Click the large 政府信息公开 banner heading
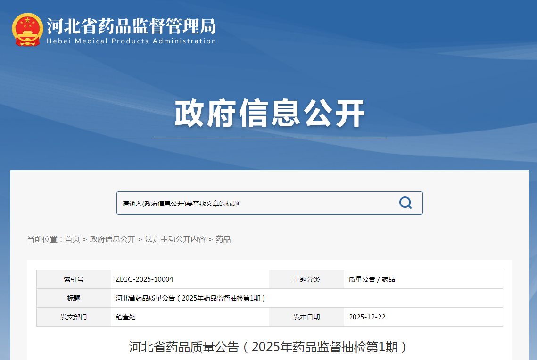This screenshot has width=537, height=360. (270, 114)
